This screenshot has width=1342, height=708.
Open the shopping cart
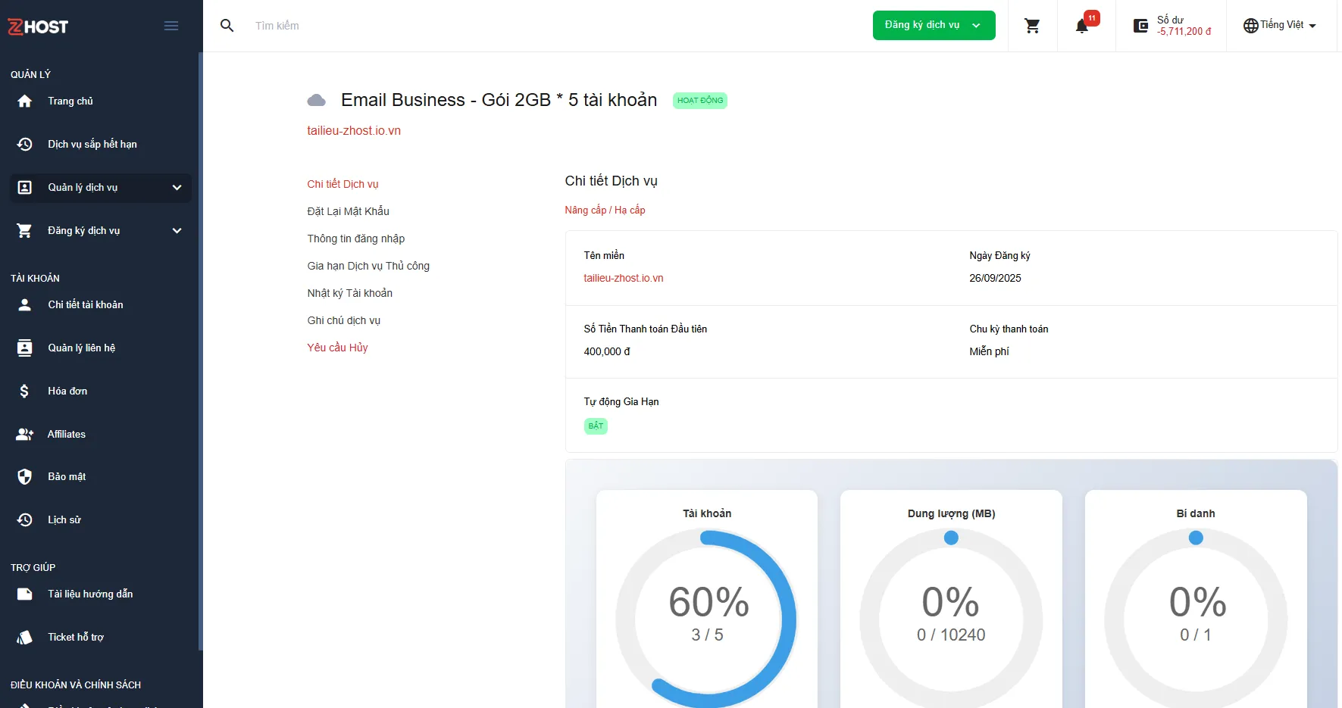click(x=1032, y=26)
